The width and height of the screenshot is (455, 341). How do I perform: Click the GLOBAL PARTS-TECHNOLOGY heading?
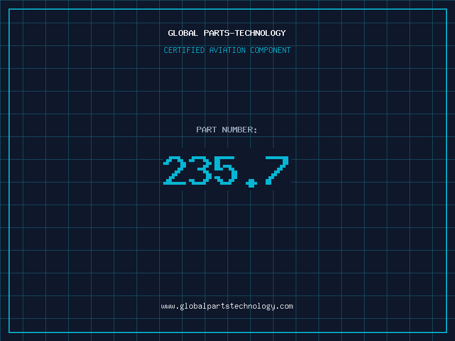(227, 33)
